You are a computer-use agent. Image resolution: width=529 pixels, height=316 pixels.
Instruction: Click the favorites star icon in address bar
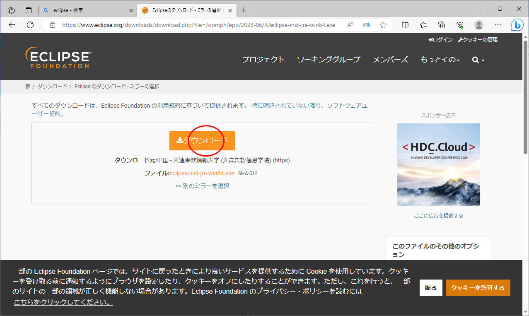(383, 25)
